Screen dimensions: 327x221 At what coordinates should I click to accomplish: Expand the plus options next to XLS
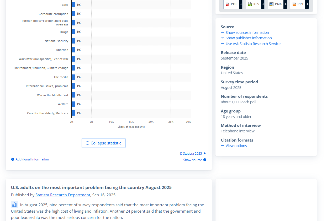263,4
